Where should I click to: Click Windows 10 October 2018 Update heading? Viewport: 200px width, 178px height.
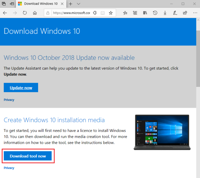tap(69, 58)
